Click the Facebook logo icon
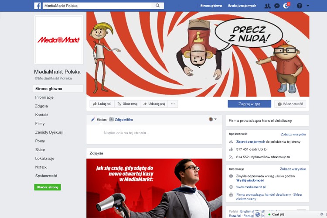The image size is (327, 218). pyautogui.click(x=37, y=6)
